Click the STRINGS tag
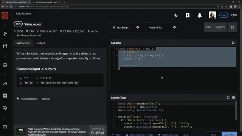The height and width of the screenshot is (136, 242). pyautogui.click(x=46, y=99)
